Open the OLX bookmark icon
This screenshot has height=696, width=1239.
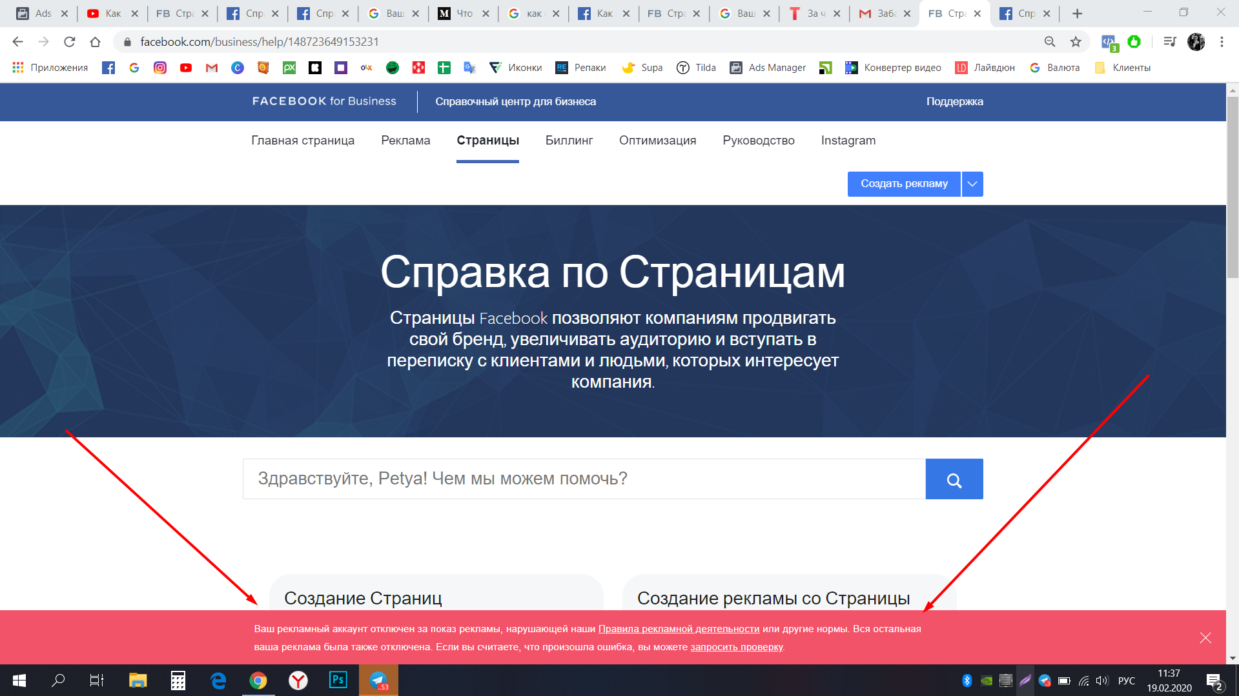[x=367, y=68]
